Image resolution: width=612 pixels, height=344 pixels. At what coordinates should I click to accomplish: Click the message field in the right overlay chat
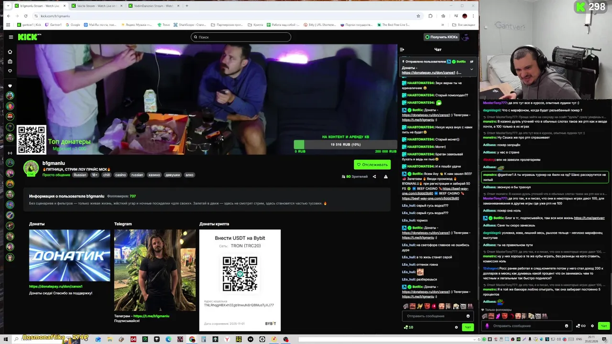pyautogui.click(x=526, y=326)
